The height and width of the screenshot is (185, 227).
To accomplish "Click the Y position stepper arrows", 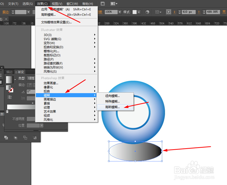I will tap(204, 12).
